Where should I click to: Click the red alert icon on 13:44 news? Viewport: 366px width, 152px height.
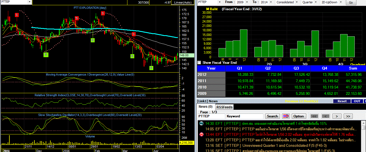(x=201, y=134)
